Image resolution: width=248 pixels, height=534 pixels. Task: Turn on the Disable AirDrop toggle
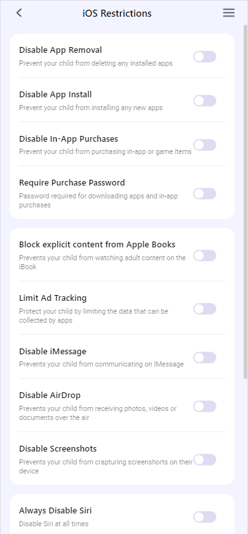205,406
